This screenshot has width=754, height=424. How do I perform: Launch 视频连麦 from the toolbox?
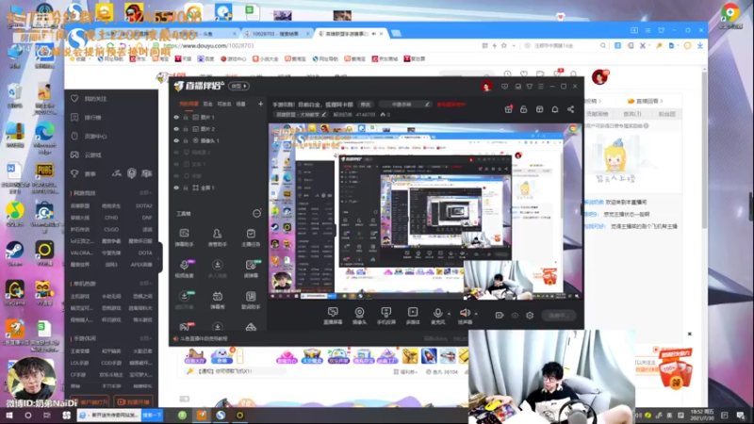[184, 269]
